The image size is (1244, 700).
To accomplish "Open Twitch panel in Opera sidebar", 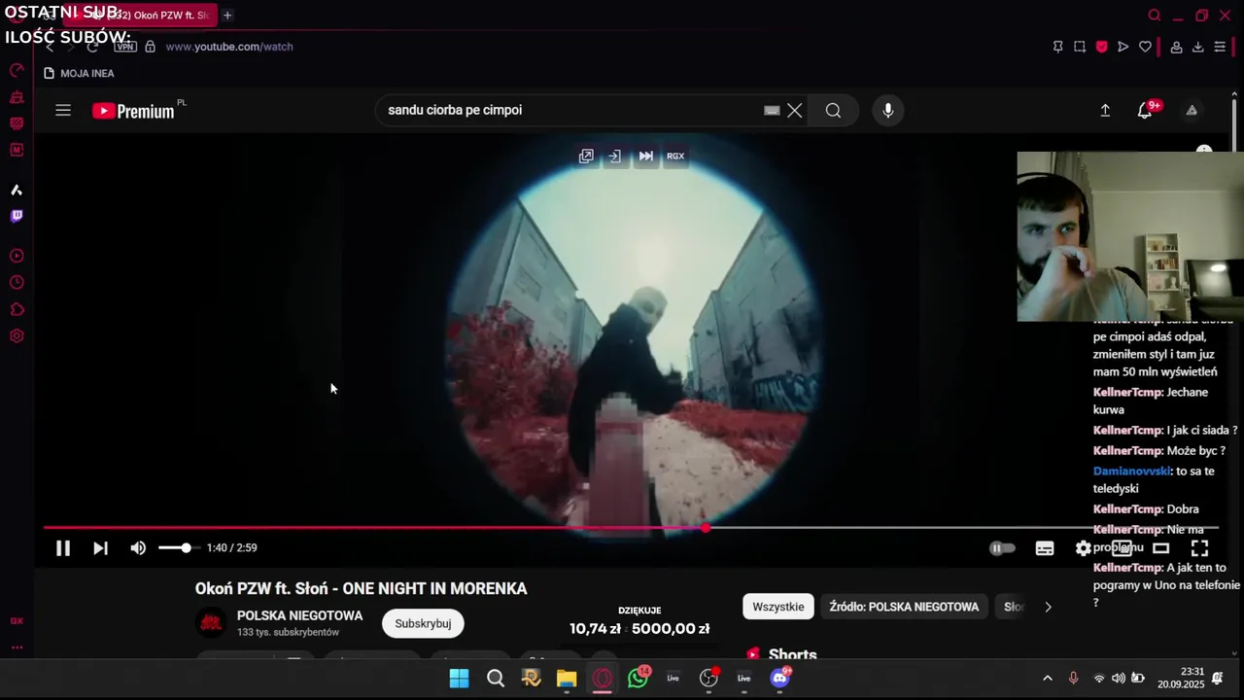I will tap(17, 216).
